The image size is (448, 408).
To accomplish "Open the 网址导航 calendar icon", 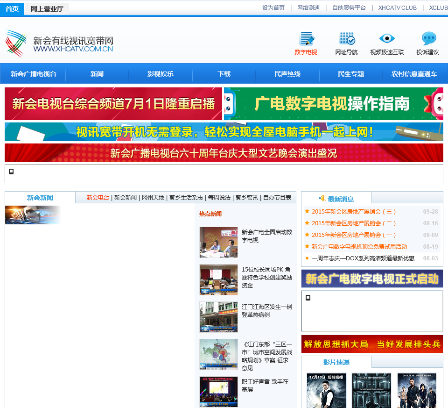I will 347,39.
